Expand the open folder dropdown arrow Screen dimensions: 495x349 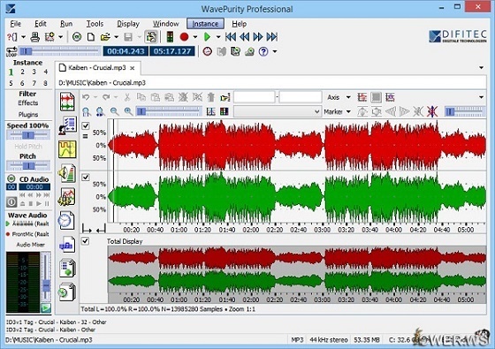pyautogui.click(x=116, y=37)
